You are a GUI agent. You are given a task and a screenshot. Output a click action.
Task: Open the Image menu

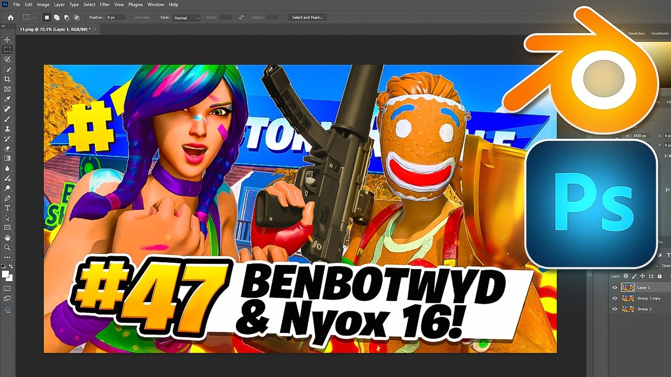pyautogui.click(x=43, y=4)
